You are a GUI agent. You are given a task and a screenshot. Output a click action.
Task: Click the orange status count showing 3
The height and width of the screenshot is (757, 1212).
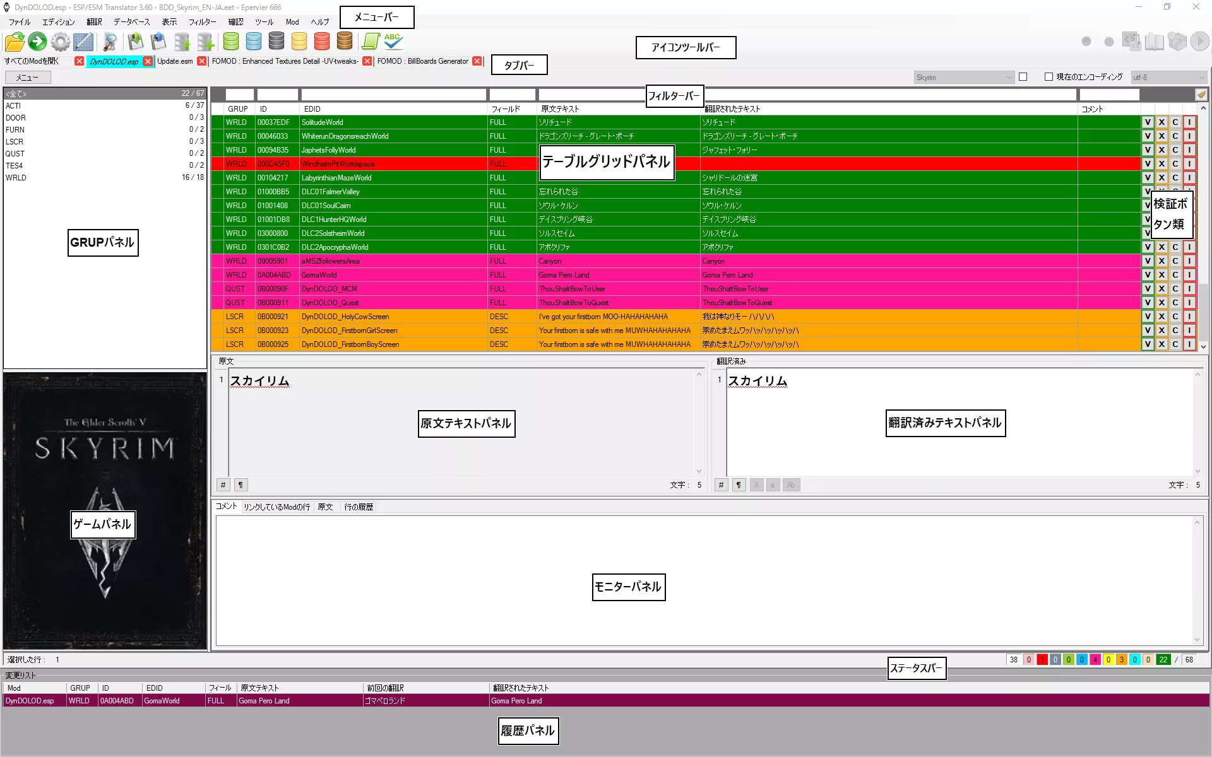click(x=1122, y=660)
